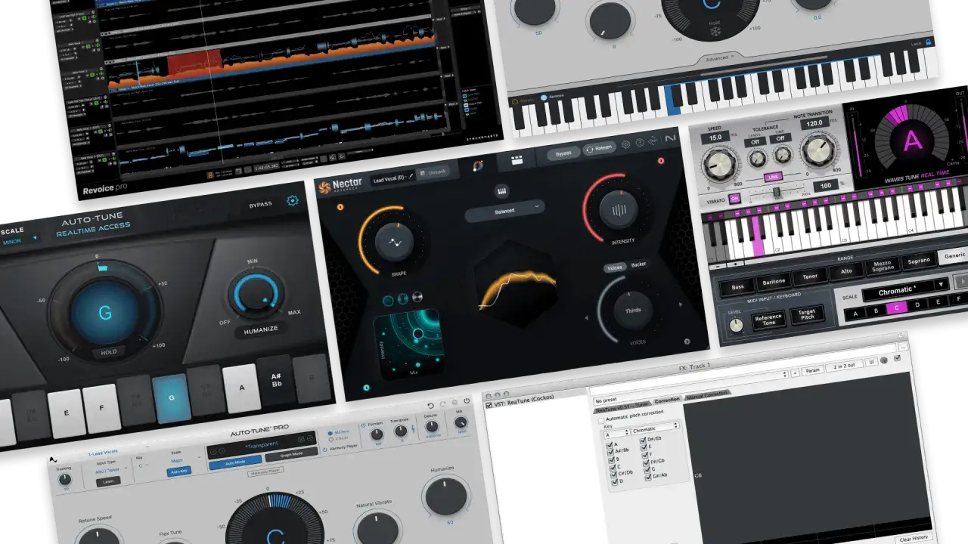Switch to the Backer tab in Nectar

(x=638, y=264)
